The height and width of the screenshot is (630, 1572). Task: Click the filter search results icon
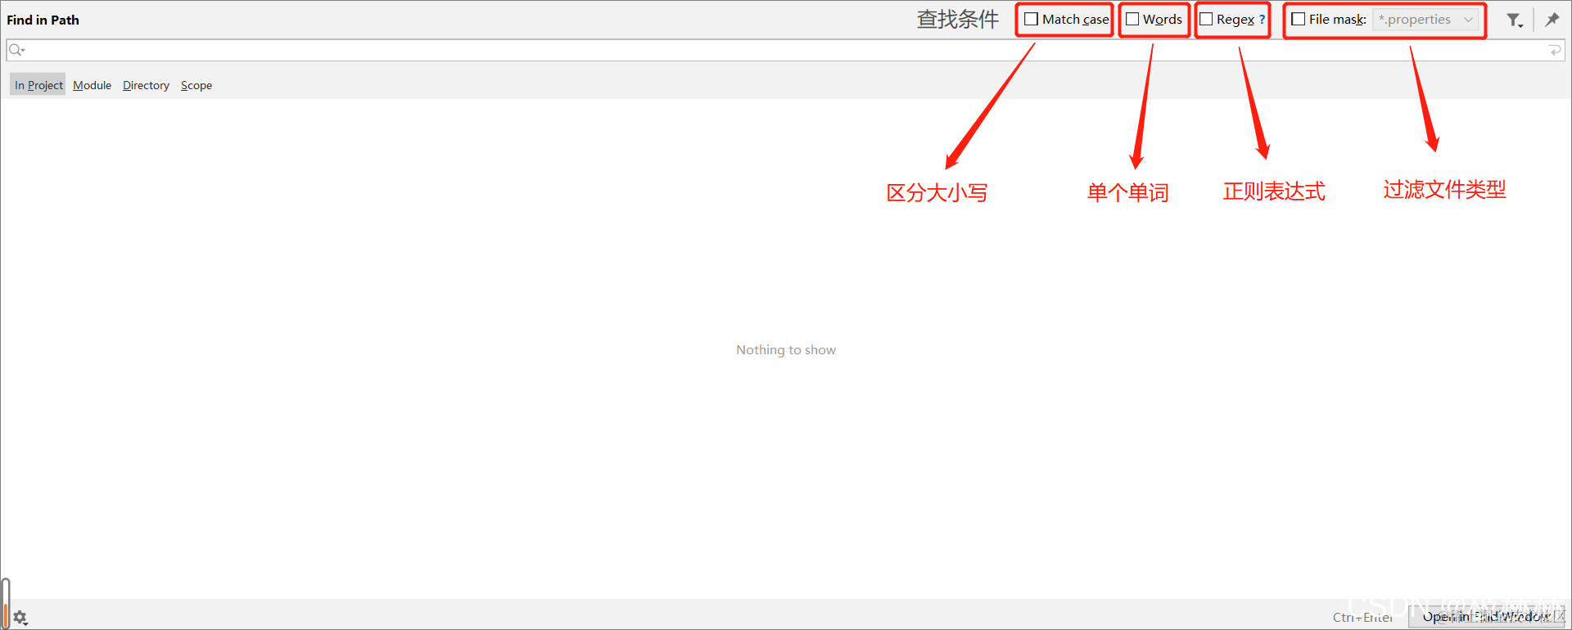coord(1515,20)
